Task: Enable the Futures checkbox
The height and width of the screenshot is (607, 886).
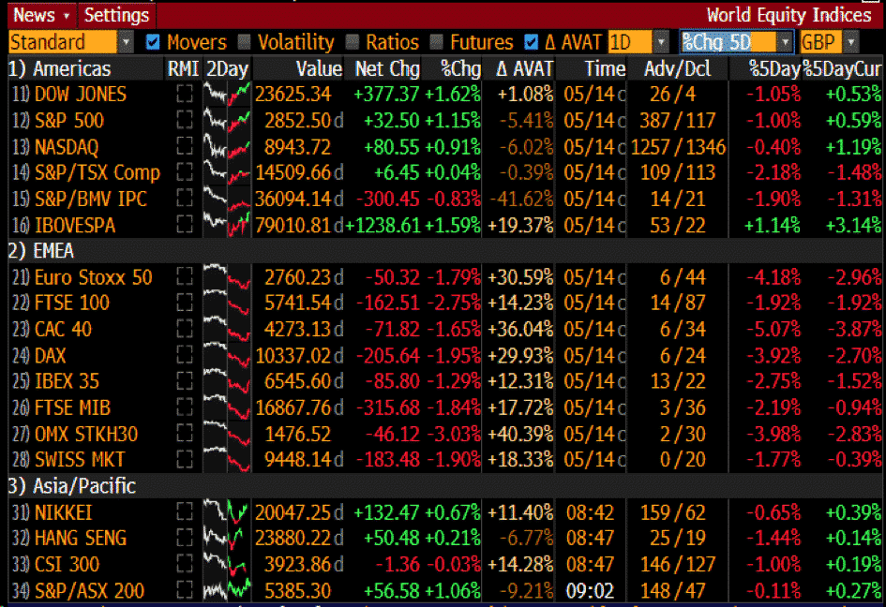Action: pyautogui.click(x=436, y=42)
